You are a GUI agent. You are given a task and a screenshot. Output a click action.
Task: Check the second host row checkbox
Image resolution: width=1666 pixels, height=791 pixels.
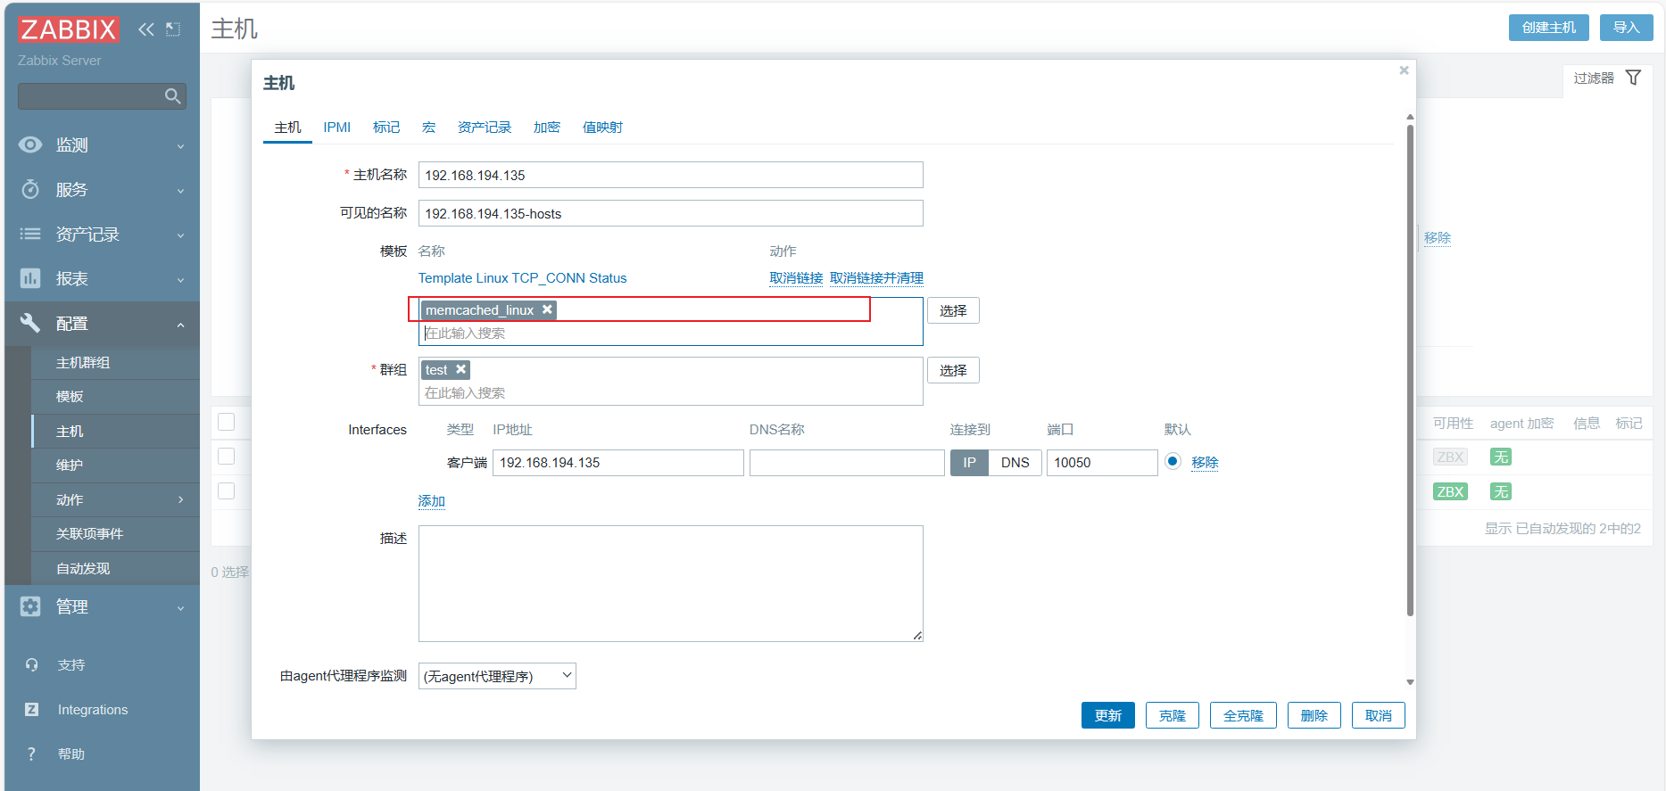pyautogui.click(x=227, y=491)
